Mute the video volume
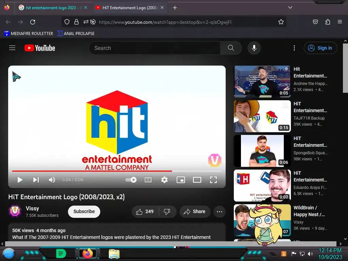 click(x=52, y=180)
